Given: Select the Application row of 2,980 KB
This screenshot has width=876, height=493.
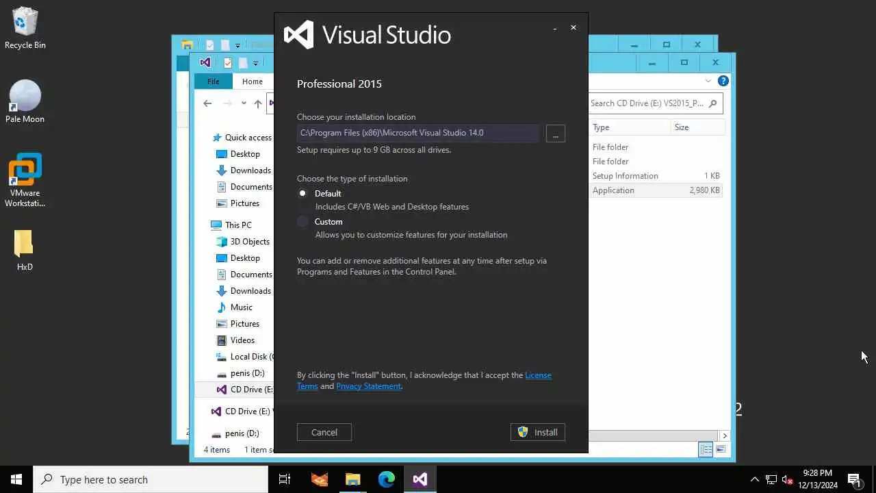Looking at the screenshot, I should pos(656,190).
